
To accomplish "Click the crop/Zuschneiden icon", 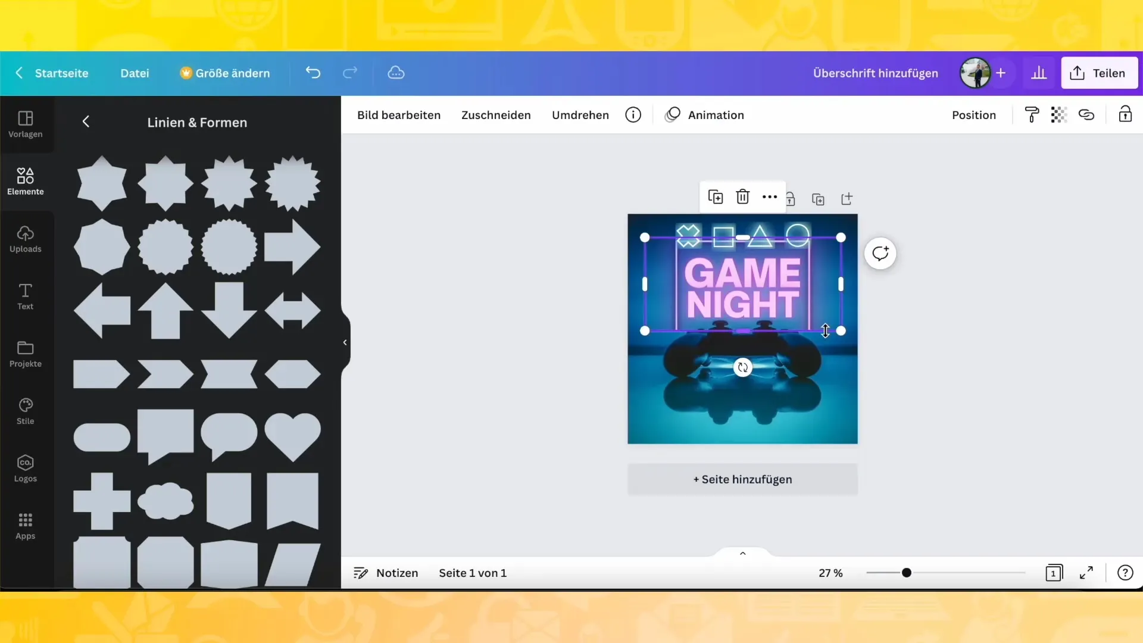I will point(496,115).
